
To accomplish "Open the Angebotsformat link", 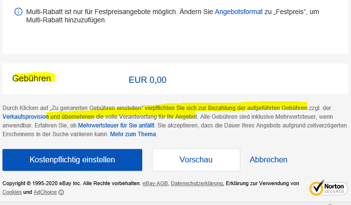I will click(238, 11).
